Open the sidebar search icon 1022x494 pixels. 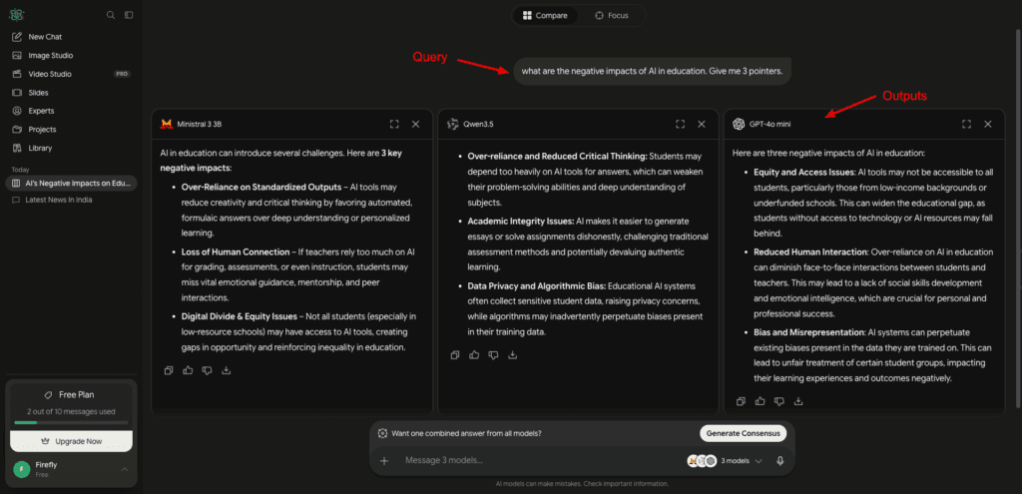111,15
